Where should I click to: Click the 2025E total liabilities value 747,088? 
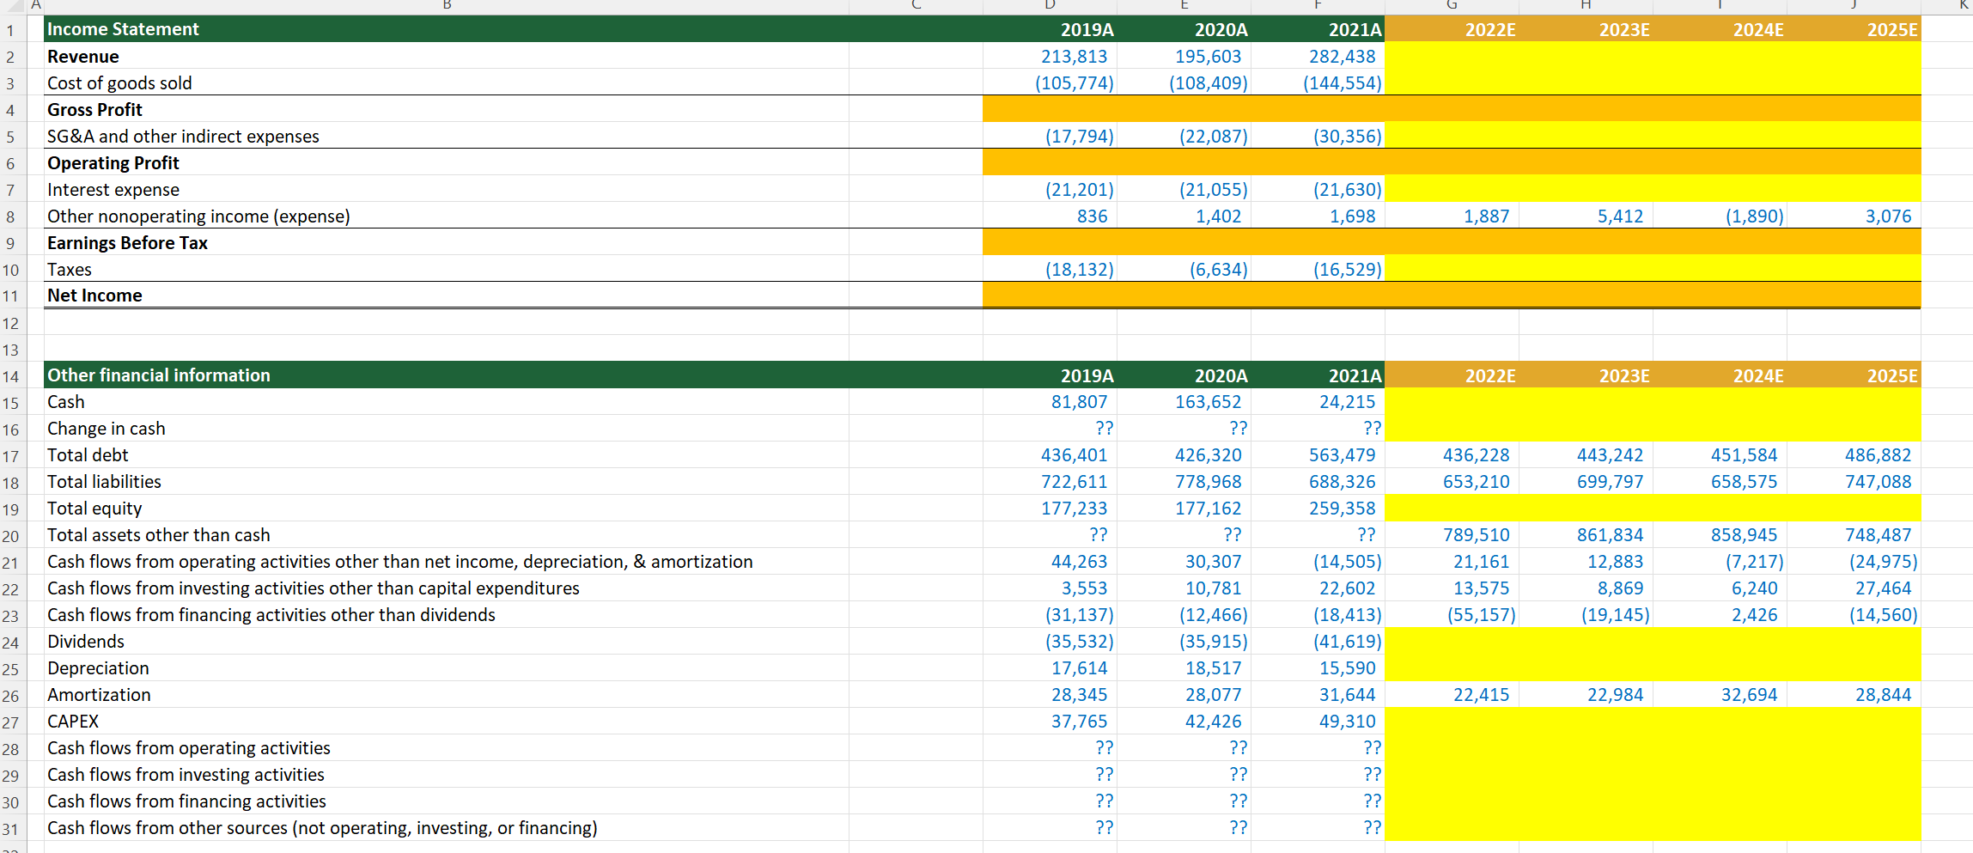(1878, 482)
